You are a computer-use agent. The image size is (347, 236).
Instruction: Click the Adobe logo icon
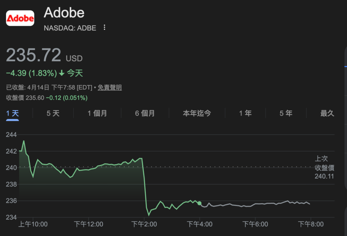20,18
